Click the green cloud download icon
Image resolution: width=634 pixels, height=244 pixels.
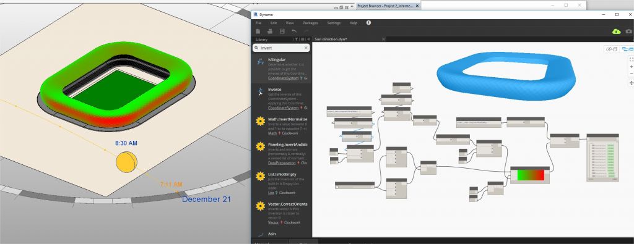tap(616, 31)
